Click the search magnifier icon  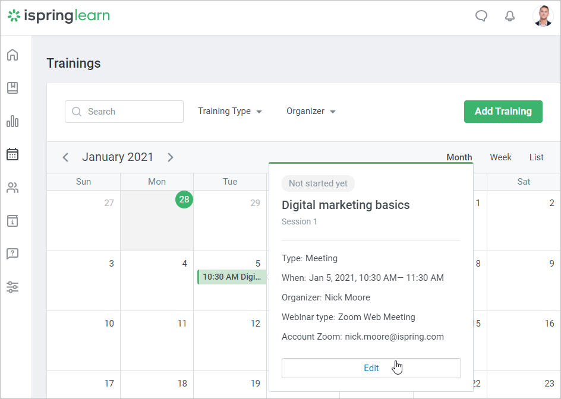coord(77,112)
